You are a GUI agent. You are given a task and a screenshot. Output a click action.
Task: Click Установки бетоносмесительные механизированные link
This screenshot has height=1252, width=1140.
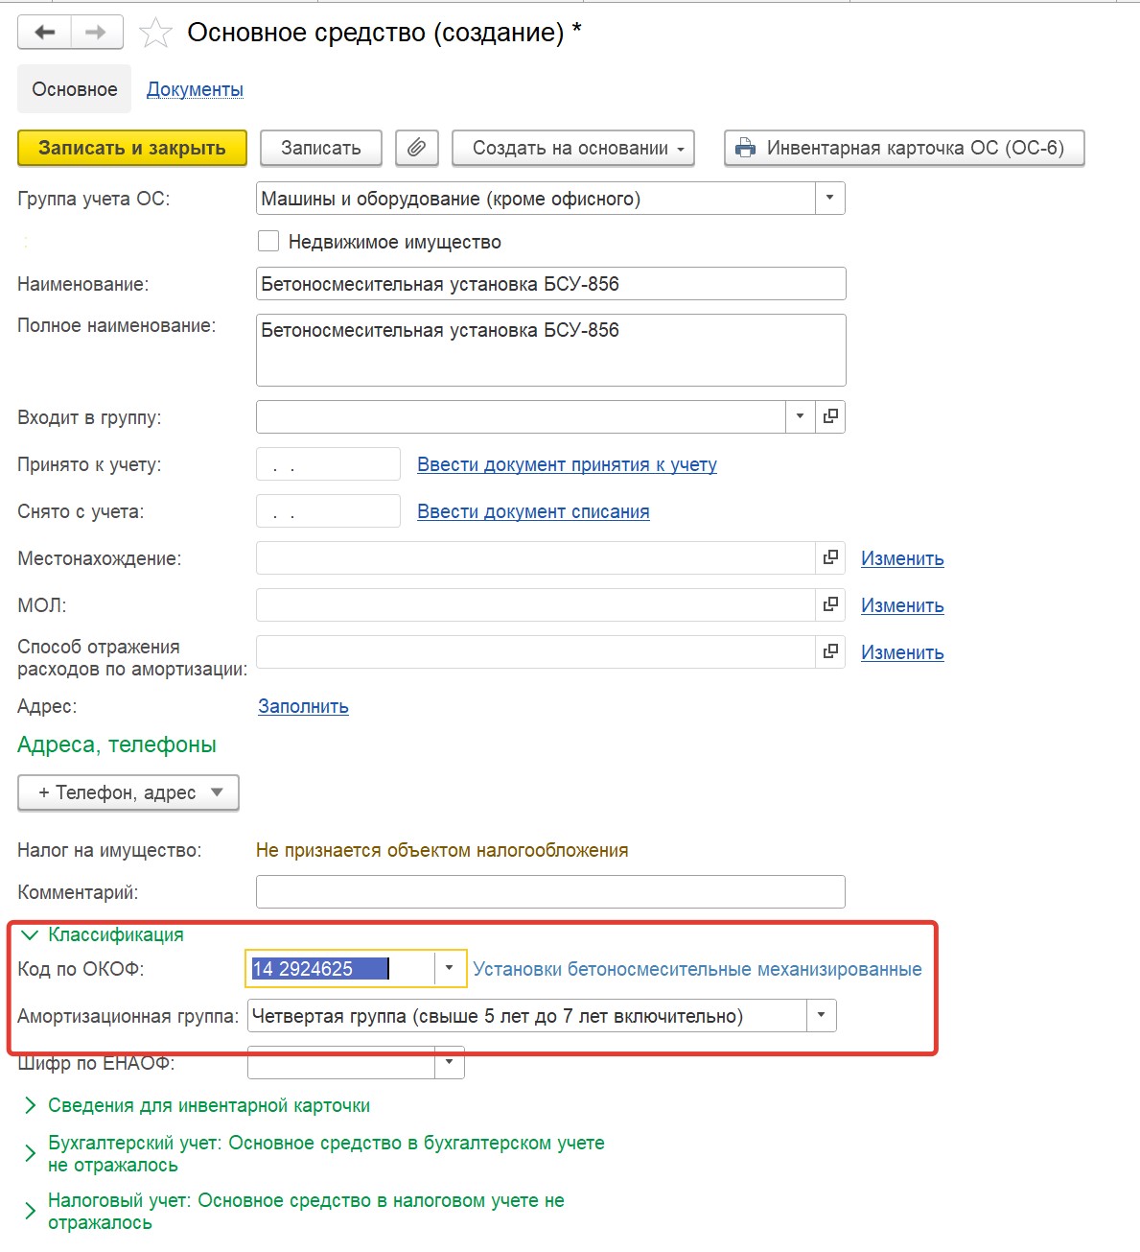pyautogui.click(x=697, y=969)
